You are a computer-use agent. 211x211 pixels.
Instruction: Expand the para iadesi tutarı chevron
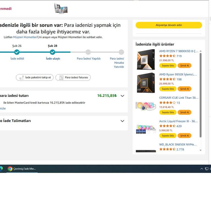pos(122,96)
